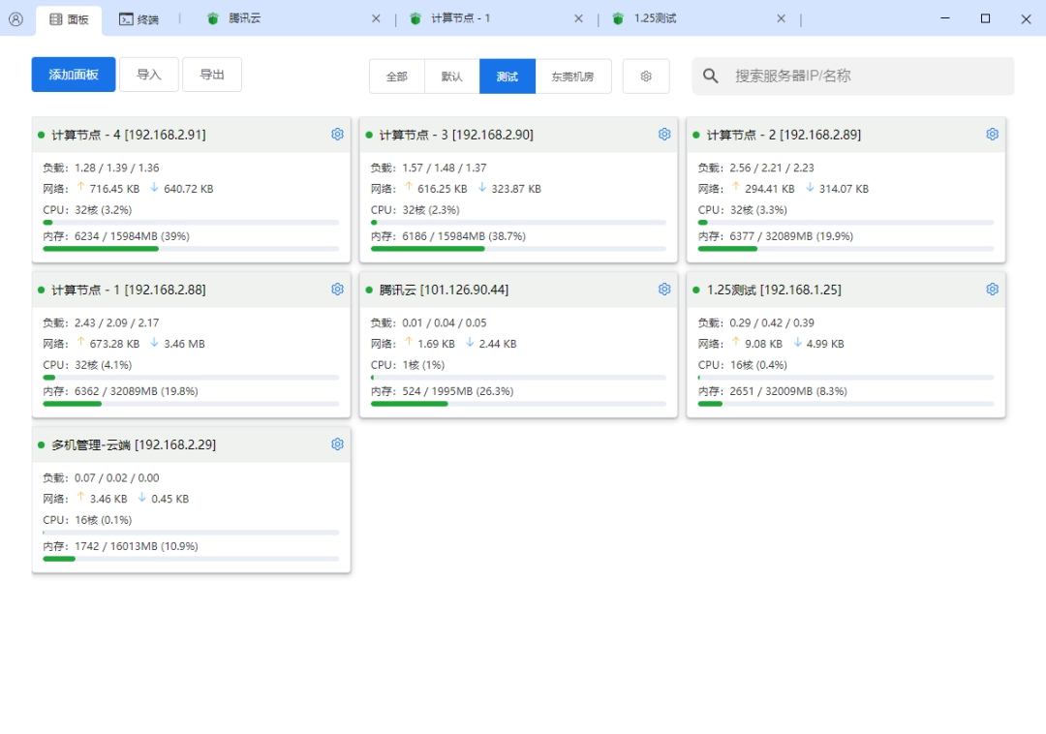This screenshot has width=1046, height=734.
Task: Click the memory usage bar on 计算节点-4
Action: tap(191, 249)
